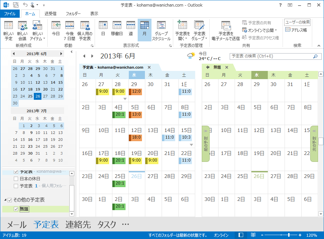The width and height of the screenshot is (324, 239).
Task: Close the kohama@wanichan.com calendar tab
Action: (x=149, y=67)
